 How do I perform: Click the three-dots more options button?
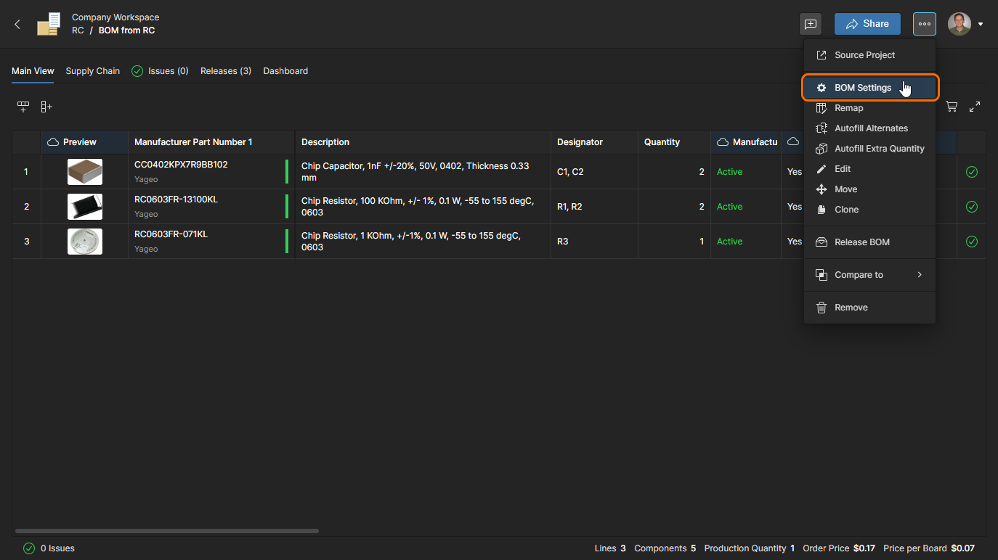pos(924,24)
